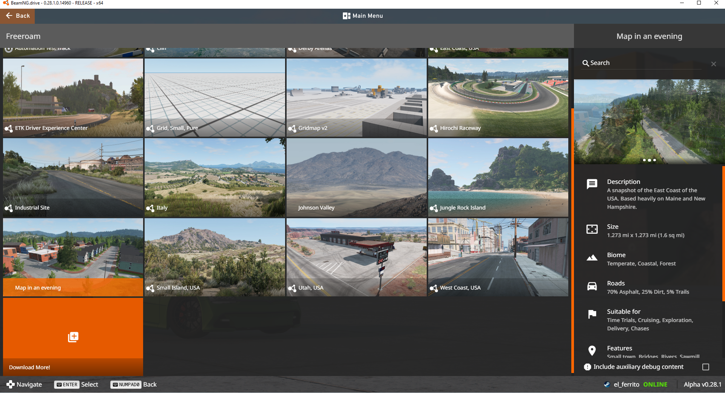Click the ETK Driver Experience Center map icon
Viewport: 725px width, 393px height.
(8, 128)
